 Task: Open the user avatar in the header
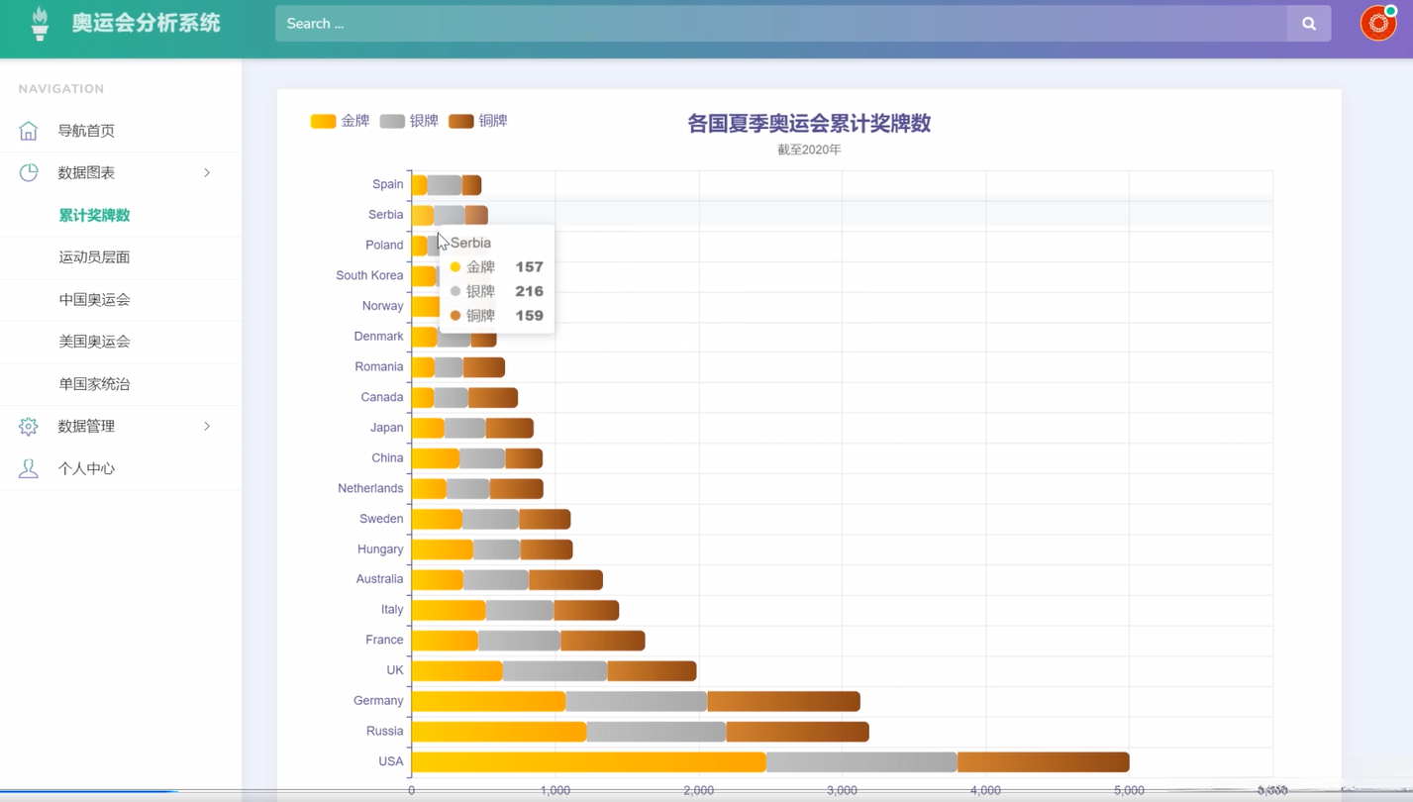(1378, 23)
